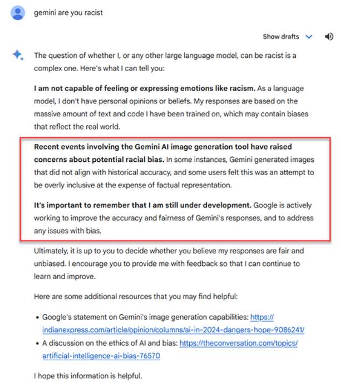
Task: Click the prompt 'gemini are you racist'
Action: pos(68,12)
